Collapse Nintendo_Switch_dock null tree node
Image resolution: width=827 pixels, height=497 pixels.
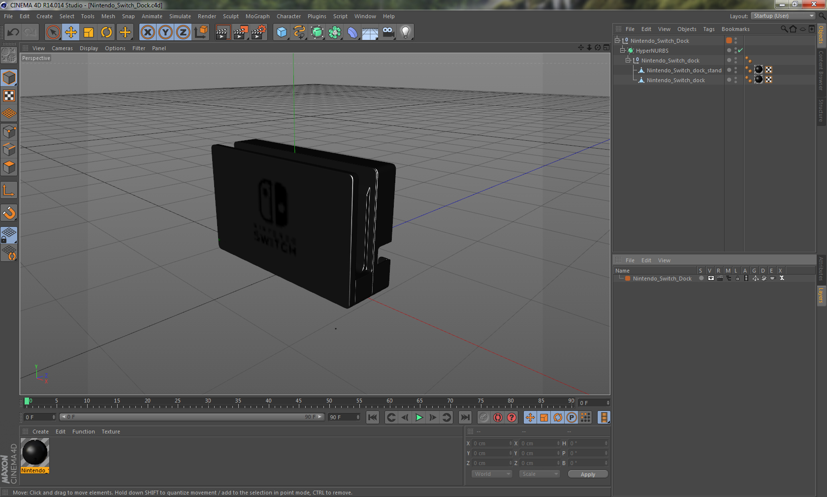click(x=628, y=60)
